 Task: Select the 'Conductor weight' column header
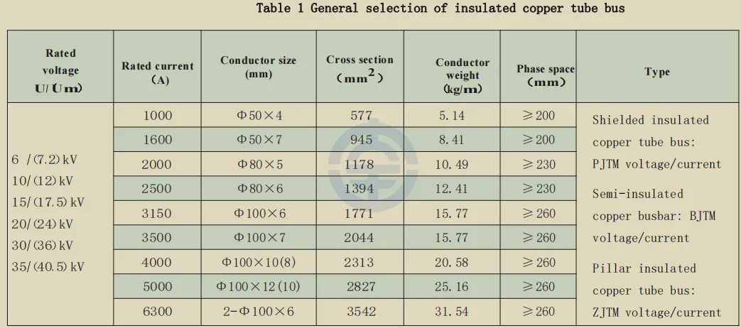(x=463, y=75)
